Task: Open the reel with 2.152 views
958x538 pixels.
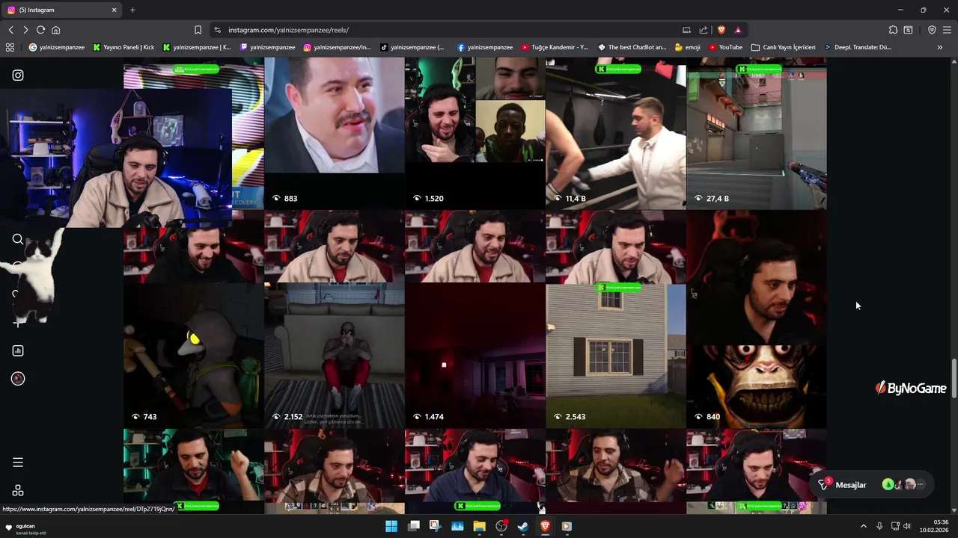Action: [x=334, y=318]
